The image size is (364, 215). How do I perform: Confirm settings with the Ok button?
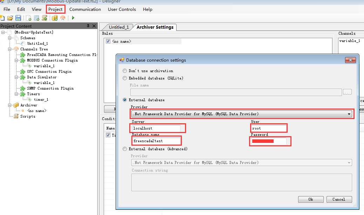point(311,199)
